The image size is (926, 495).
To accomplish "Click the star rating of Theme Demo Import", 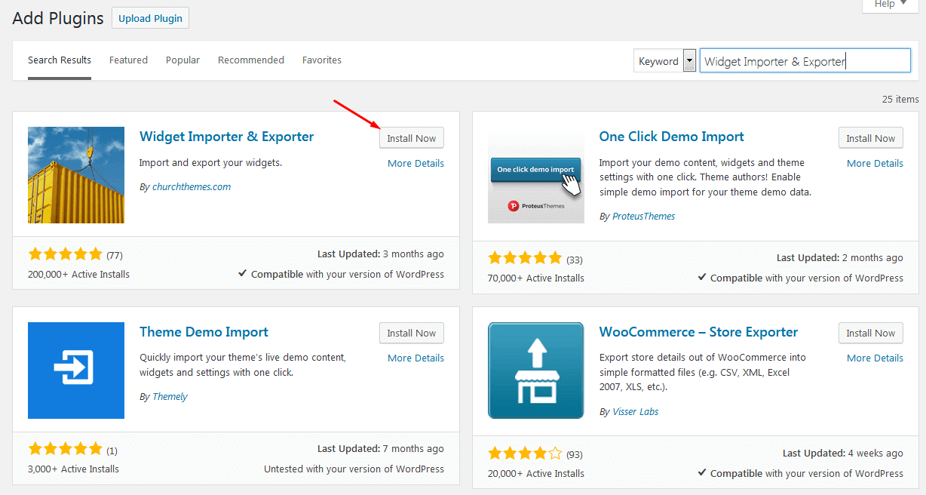I will [65, 449].
